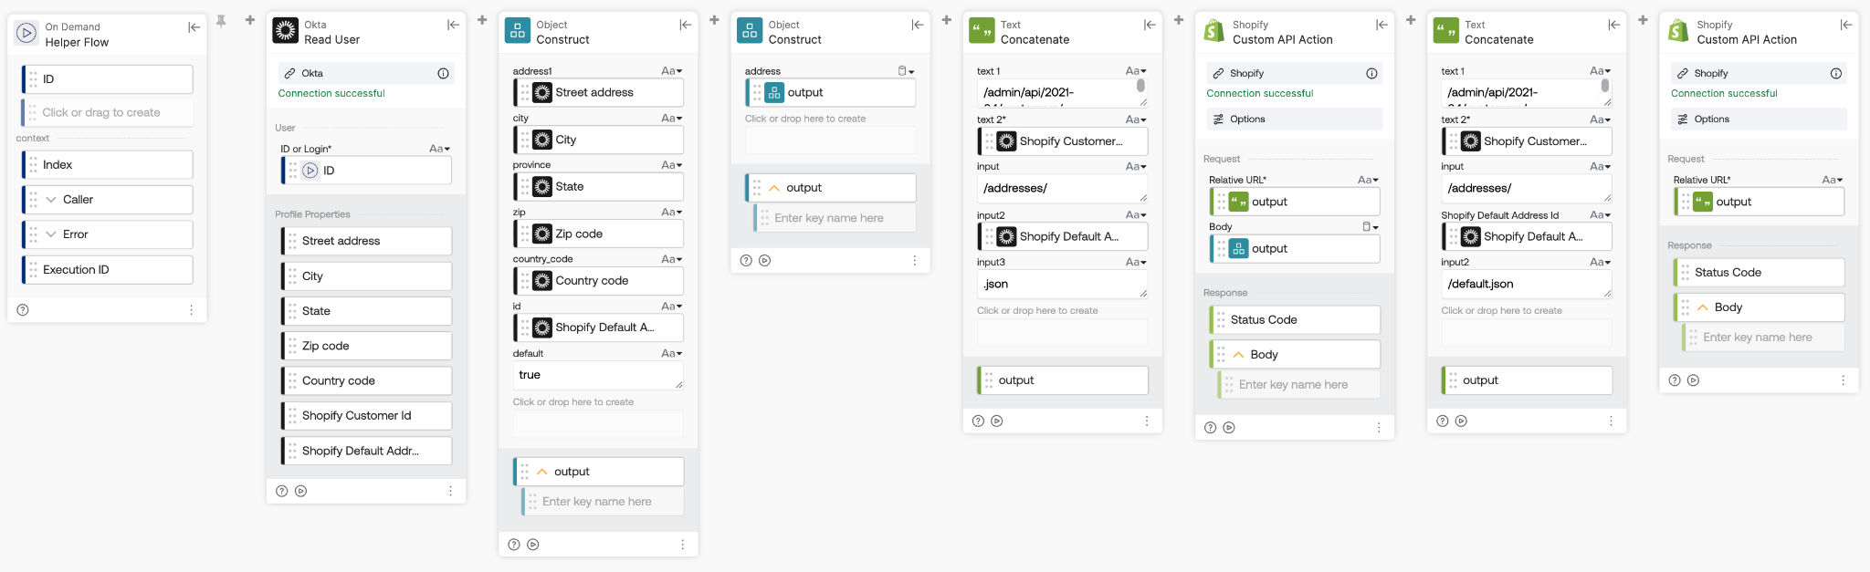Collapse Body response chevron on the last Shopify card
1870x572 pixels.
[x=1703, y=307]
